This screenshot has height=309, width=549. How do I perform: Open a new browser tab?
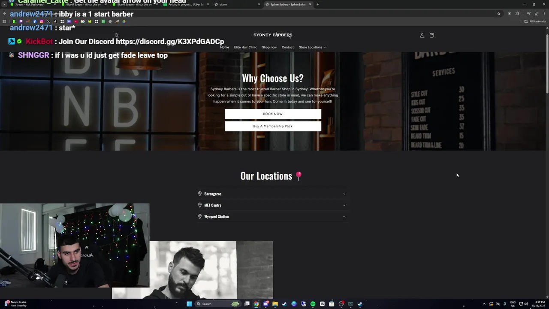pyautogui.click(x=317, y=4)
